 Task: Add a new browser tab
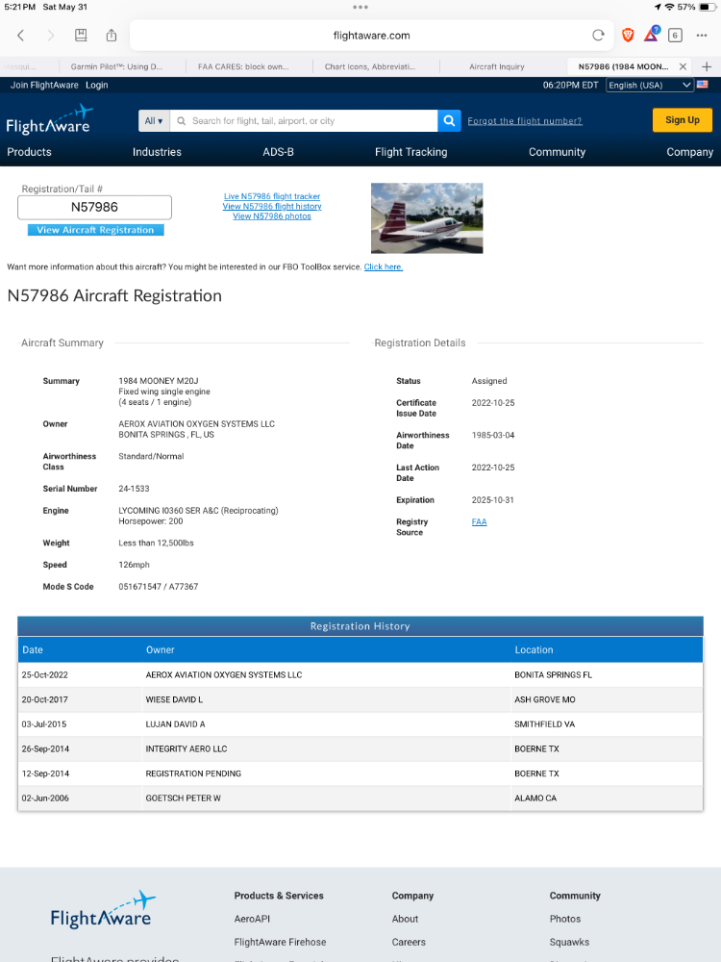[x=707, y=66]
